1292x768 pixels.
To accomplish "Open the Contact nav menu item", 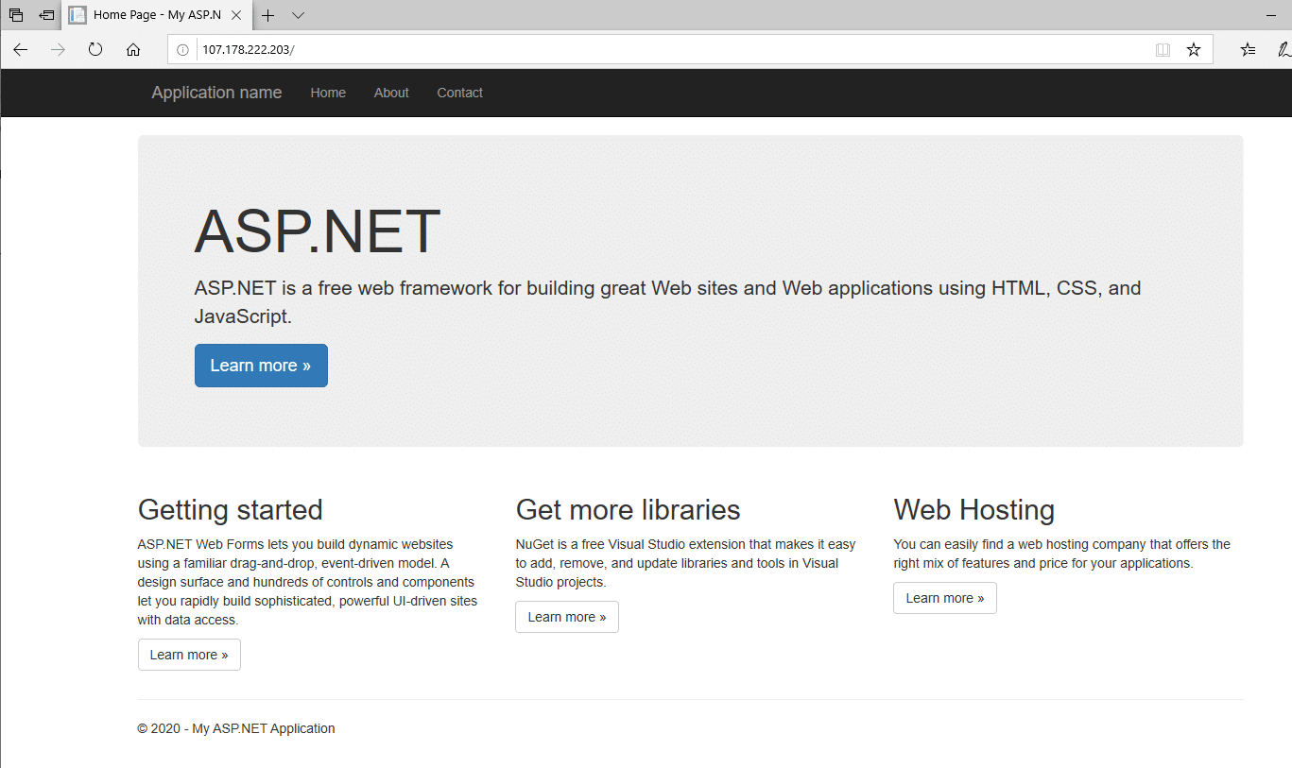I will point(459,93).
